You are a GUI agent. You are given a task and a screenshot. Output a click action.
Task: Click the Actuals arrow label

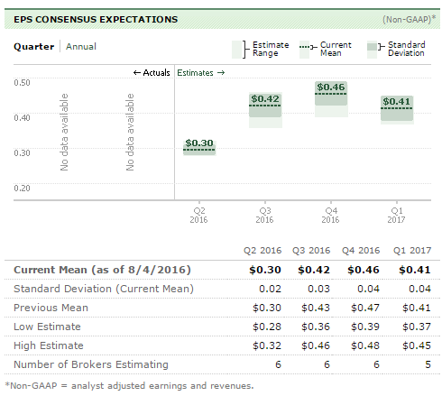pos(152,73)
